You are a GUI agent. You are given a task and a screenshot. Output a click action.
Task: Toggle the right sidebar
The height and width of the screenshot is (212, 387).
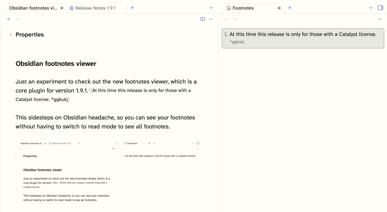(x=380, y=8)
